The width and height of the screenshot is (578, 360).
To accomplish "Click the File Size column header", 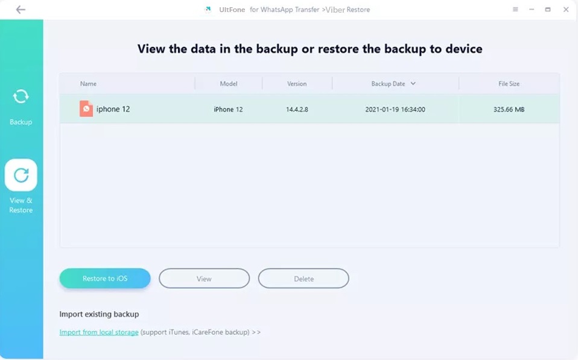I will click(509, 84).
